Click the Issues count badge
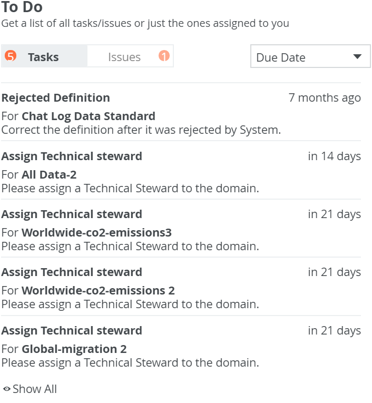 164,56
